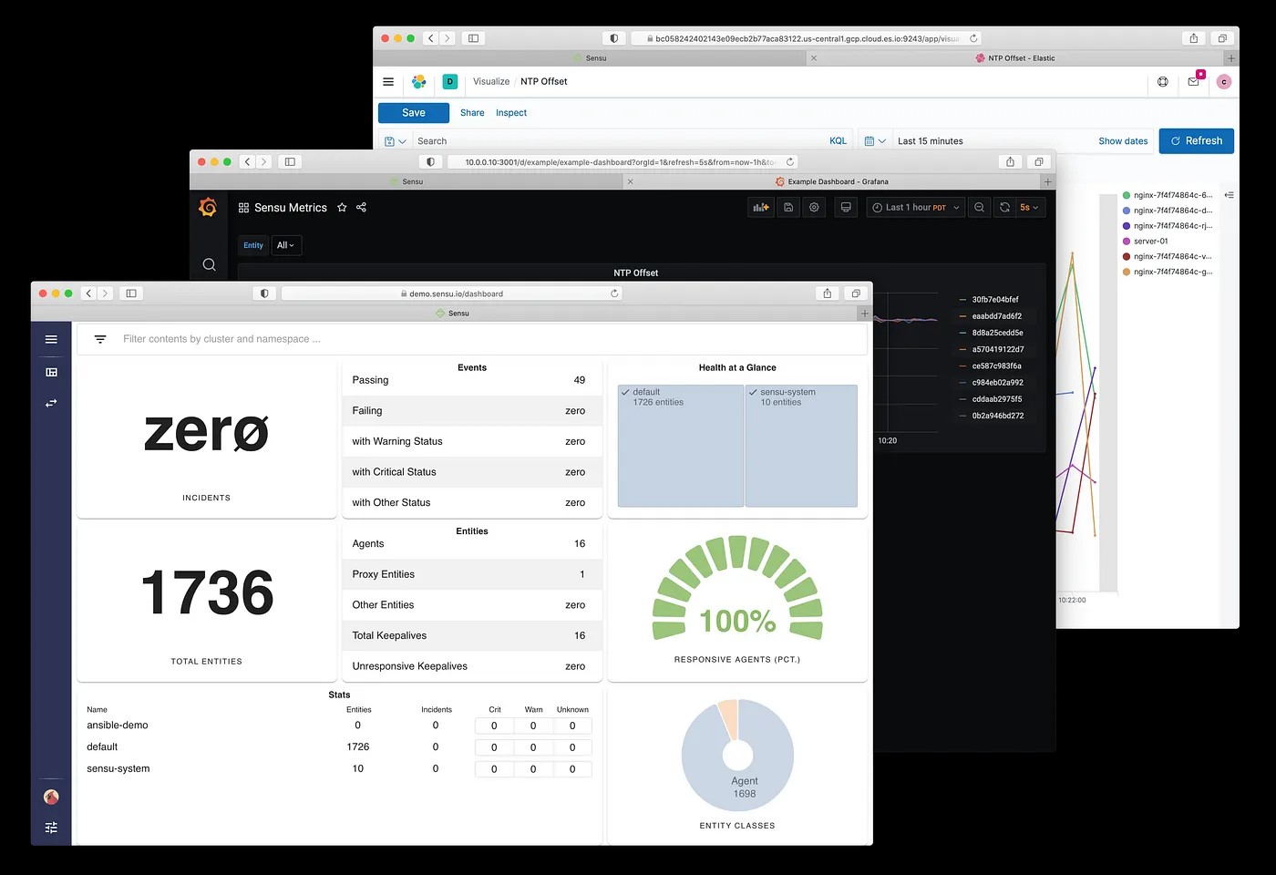Click the filter icon in Sensu search bar
This screenshot has height=875, width=1276.
click(x=100, y=339)
